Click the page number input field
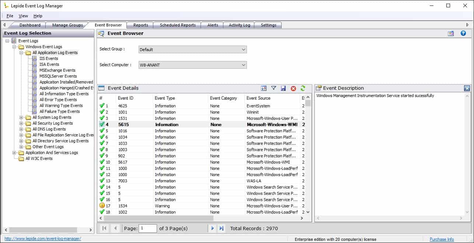Screen dimensions: 474x243 148,228
